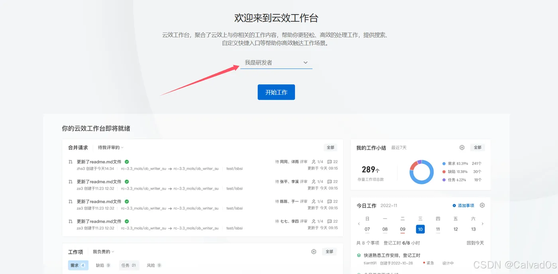The image size is (558, 274).
Task: Click the 开始工作 button
Action: [276, 92]
